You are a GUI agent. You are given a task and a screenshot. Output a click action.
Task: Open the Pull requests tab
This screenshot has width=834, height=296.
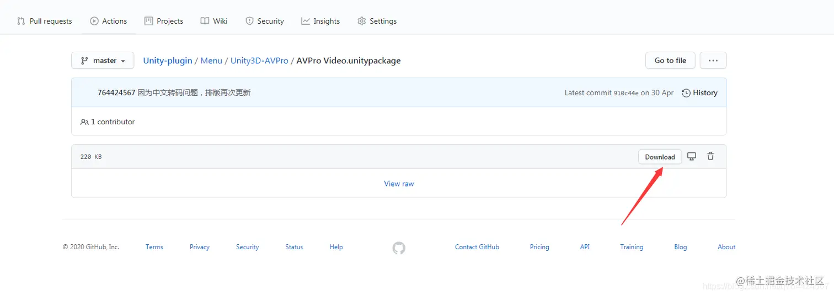tap(44, 21)
